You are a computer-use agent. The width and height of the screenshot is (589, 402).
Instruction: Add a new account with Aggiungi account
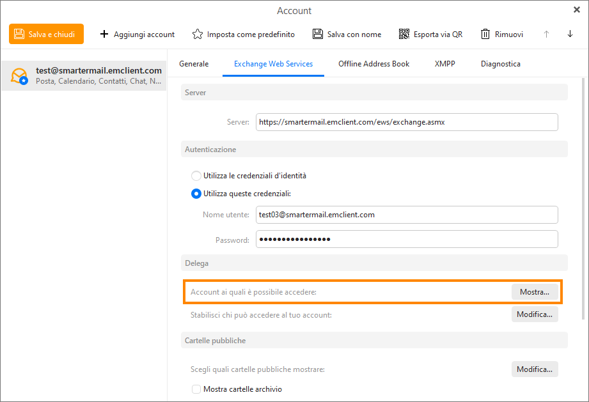tap(137, 34)
